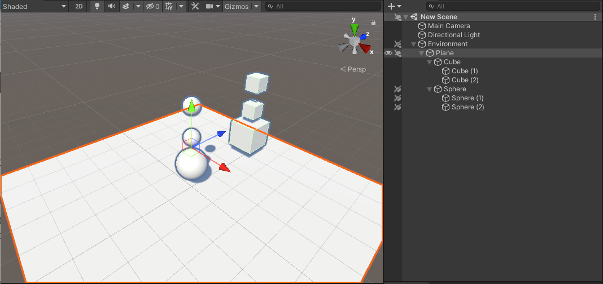Toggle the eye visibility icon for Plane
603x284 pixels.
[x=388, y=53]
